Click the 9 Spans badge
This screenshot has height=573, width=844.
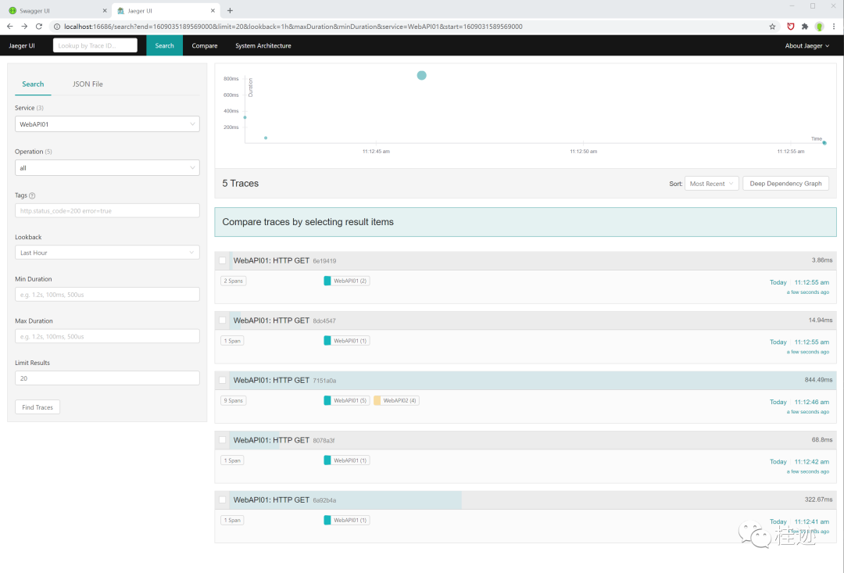(234, 401)
